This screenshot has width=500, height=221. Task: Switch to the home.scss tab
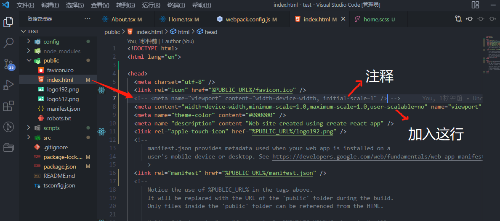click(379, 19)
